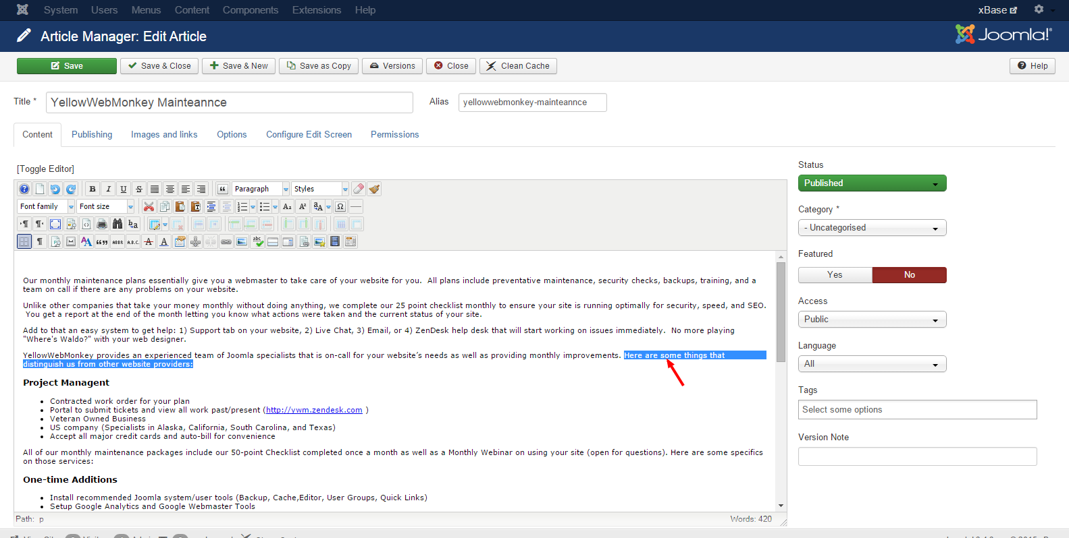Paste as plain text icon
The height and width of the screenshot is (538, 1069).
tap(196, 206)
